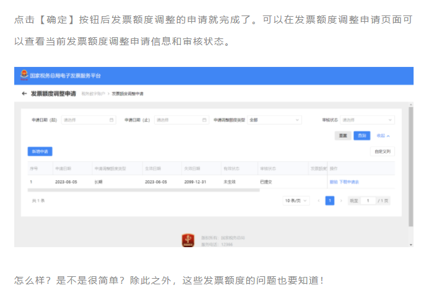This screenshot has height=293, width=421.
Task: Open calendar icon in 申请日期(起) field
Action: 111,120
